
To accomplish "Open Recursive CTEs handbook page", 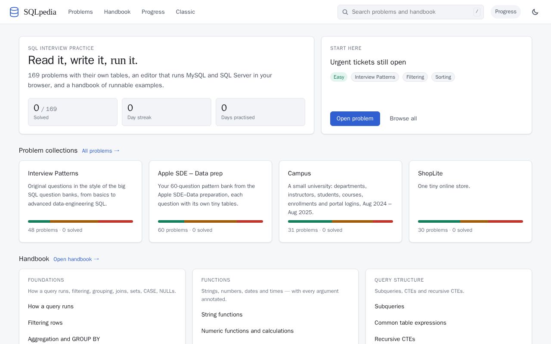I will point(395,339).
